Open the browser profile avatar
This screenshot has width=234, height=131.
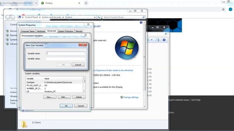coord(230,9)
